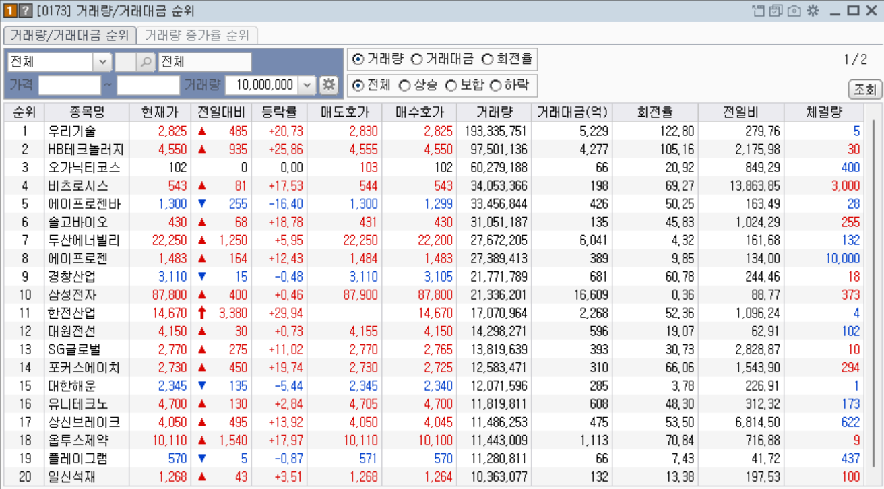884x489 pixels.
Task: Click page indicator 1/2
Action: point(855,59)
